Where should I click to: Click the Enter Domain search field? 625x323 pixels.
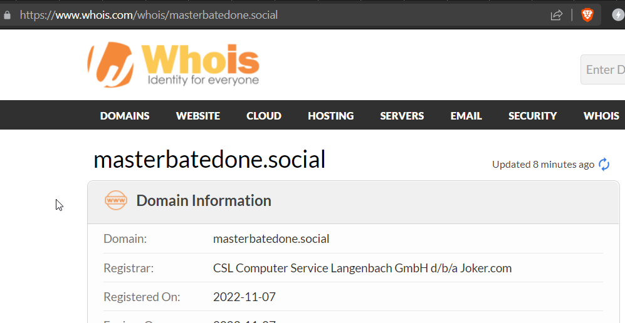604,69
